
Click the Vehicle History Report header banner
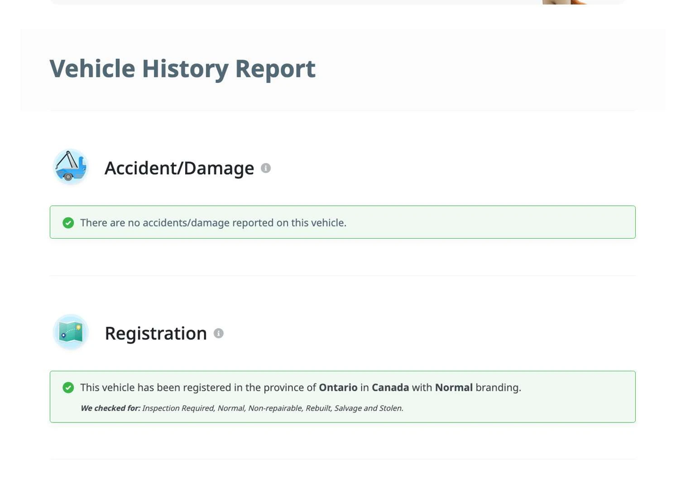click(343, 70)
